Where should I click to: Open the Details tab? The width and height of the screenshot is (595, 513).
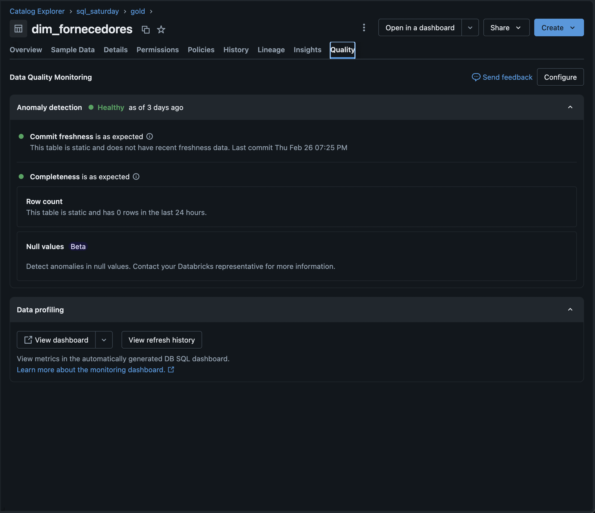click(x=116, y=50)
